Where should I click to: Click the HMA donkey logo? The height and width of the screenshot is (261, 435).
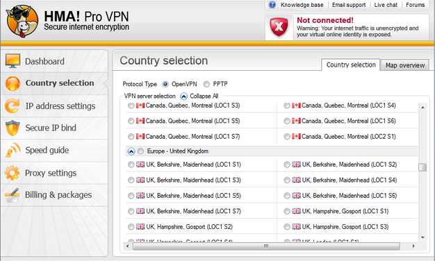(22, 21)
